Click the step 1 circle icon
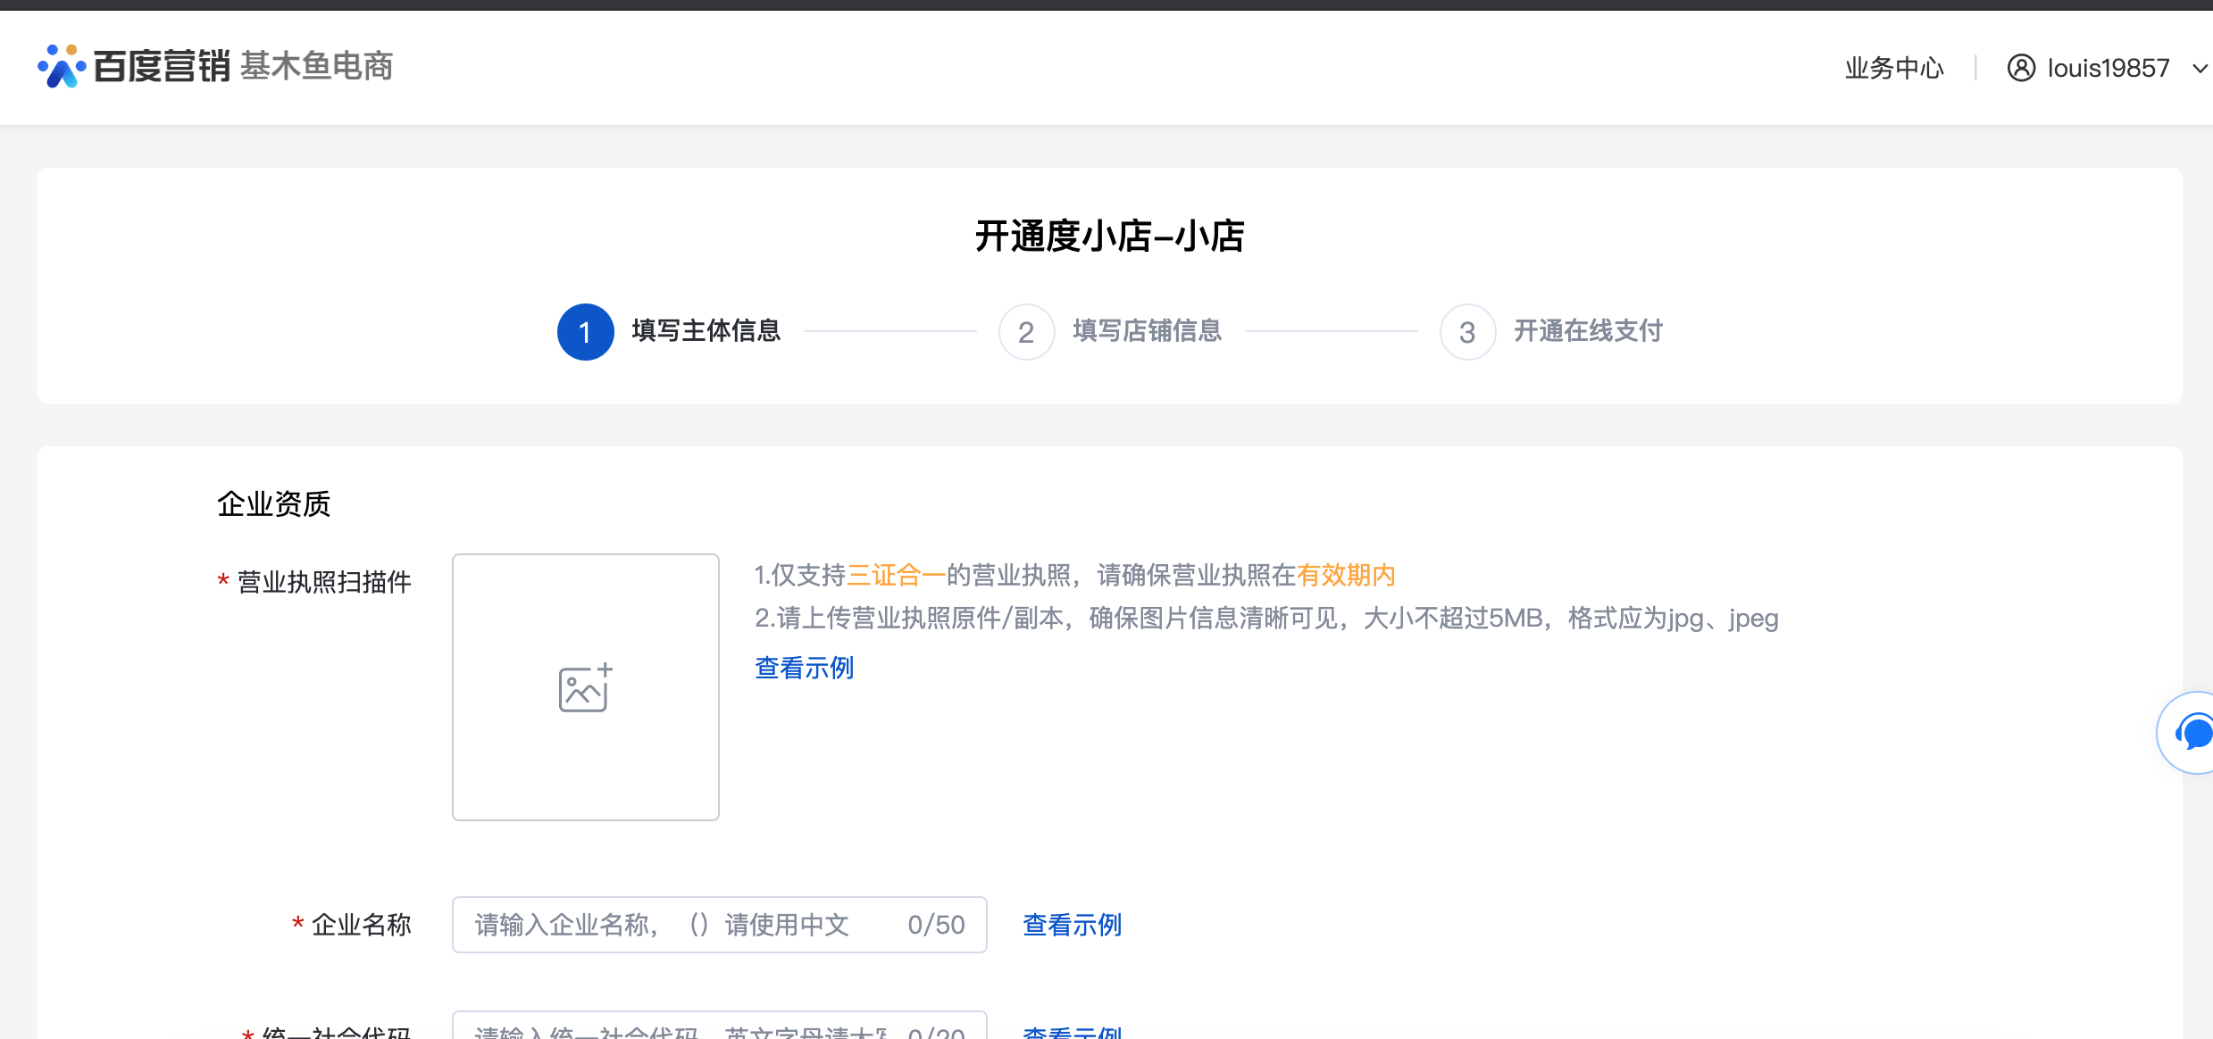The height and width of the screenshot is (1039, 2213). pyautogui.click(x=585, y=332)
